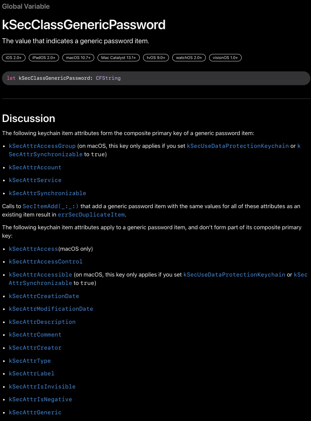Follow the kSecAttrComment link
The image size is (311, 421).
click(x=35, y=335)
